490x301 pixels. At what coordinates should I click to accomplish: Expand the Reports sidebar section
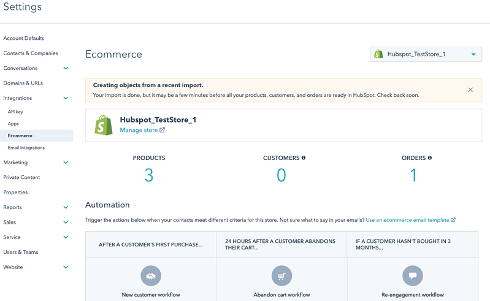click(66, 208)
